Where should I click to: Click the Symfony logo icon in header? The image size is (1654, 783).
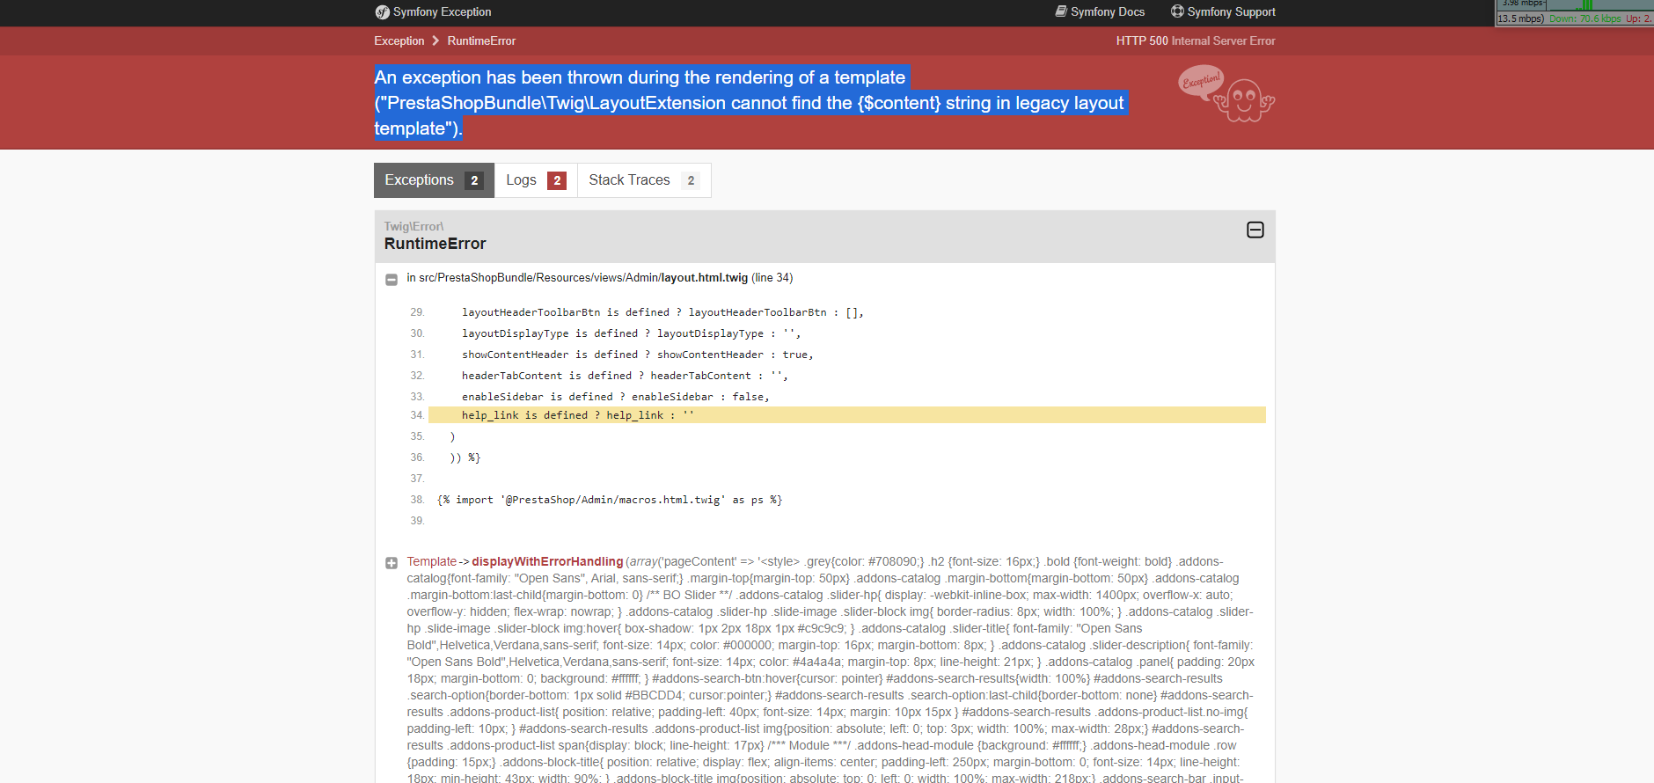click(x=382, y=12)
